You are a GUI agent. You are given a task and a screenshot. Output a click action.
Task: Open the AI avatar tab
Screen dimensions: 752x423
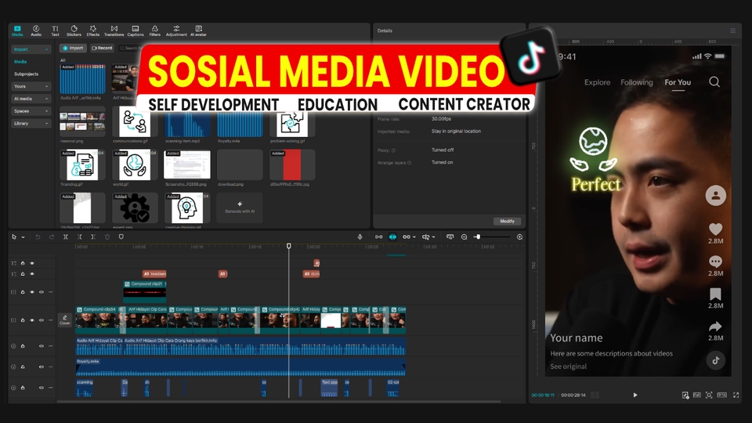click(198, 31)
